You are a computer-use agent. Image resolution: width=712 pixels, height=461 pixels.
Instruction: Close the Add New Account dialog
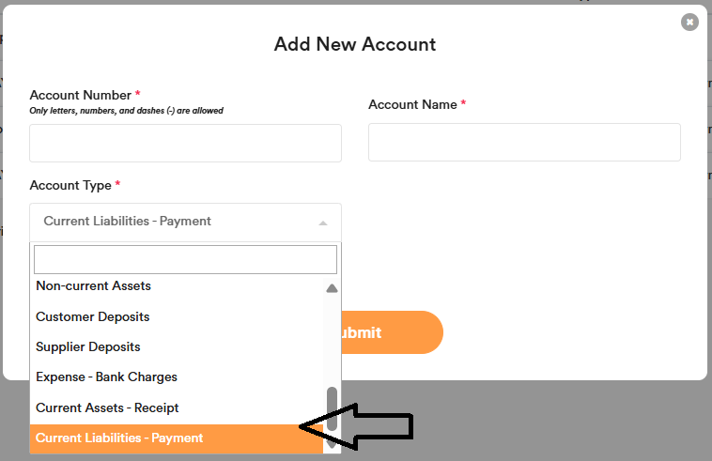(x=689, y=22)
